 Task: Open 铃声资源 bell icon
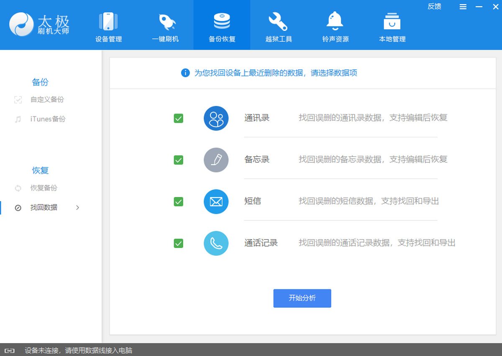pos(335,21)
